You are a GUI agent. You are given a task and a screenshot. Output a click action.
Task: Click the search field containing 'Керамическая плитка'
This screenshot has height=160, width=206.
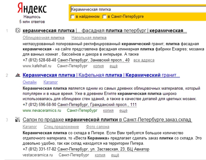click(x=138, y=9)
